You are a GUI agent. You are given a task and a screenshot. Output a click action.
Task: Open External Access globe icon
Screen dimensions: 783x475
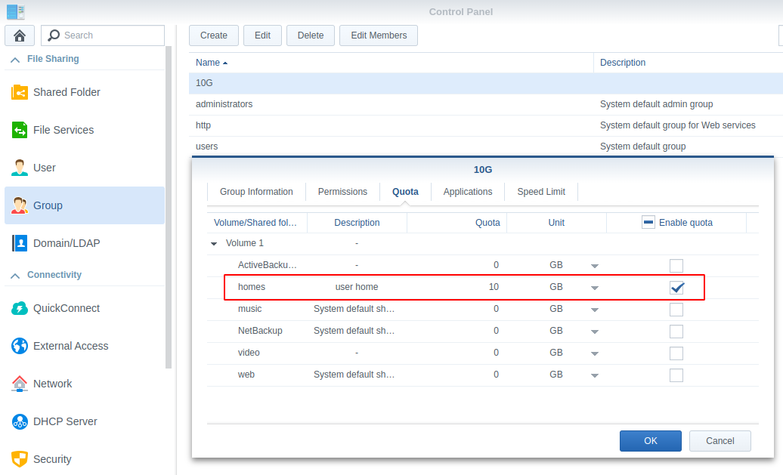pyautogui.click(x=20, y=346)
